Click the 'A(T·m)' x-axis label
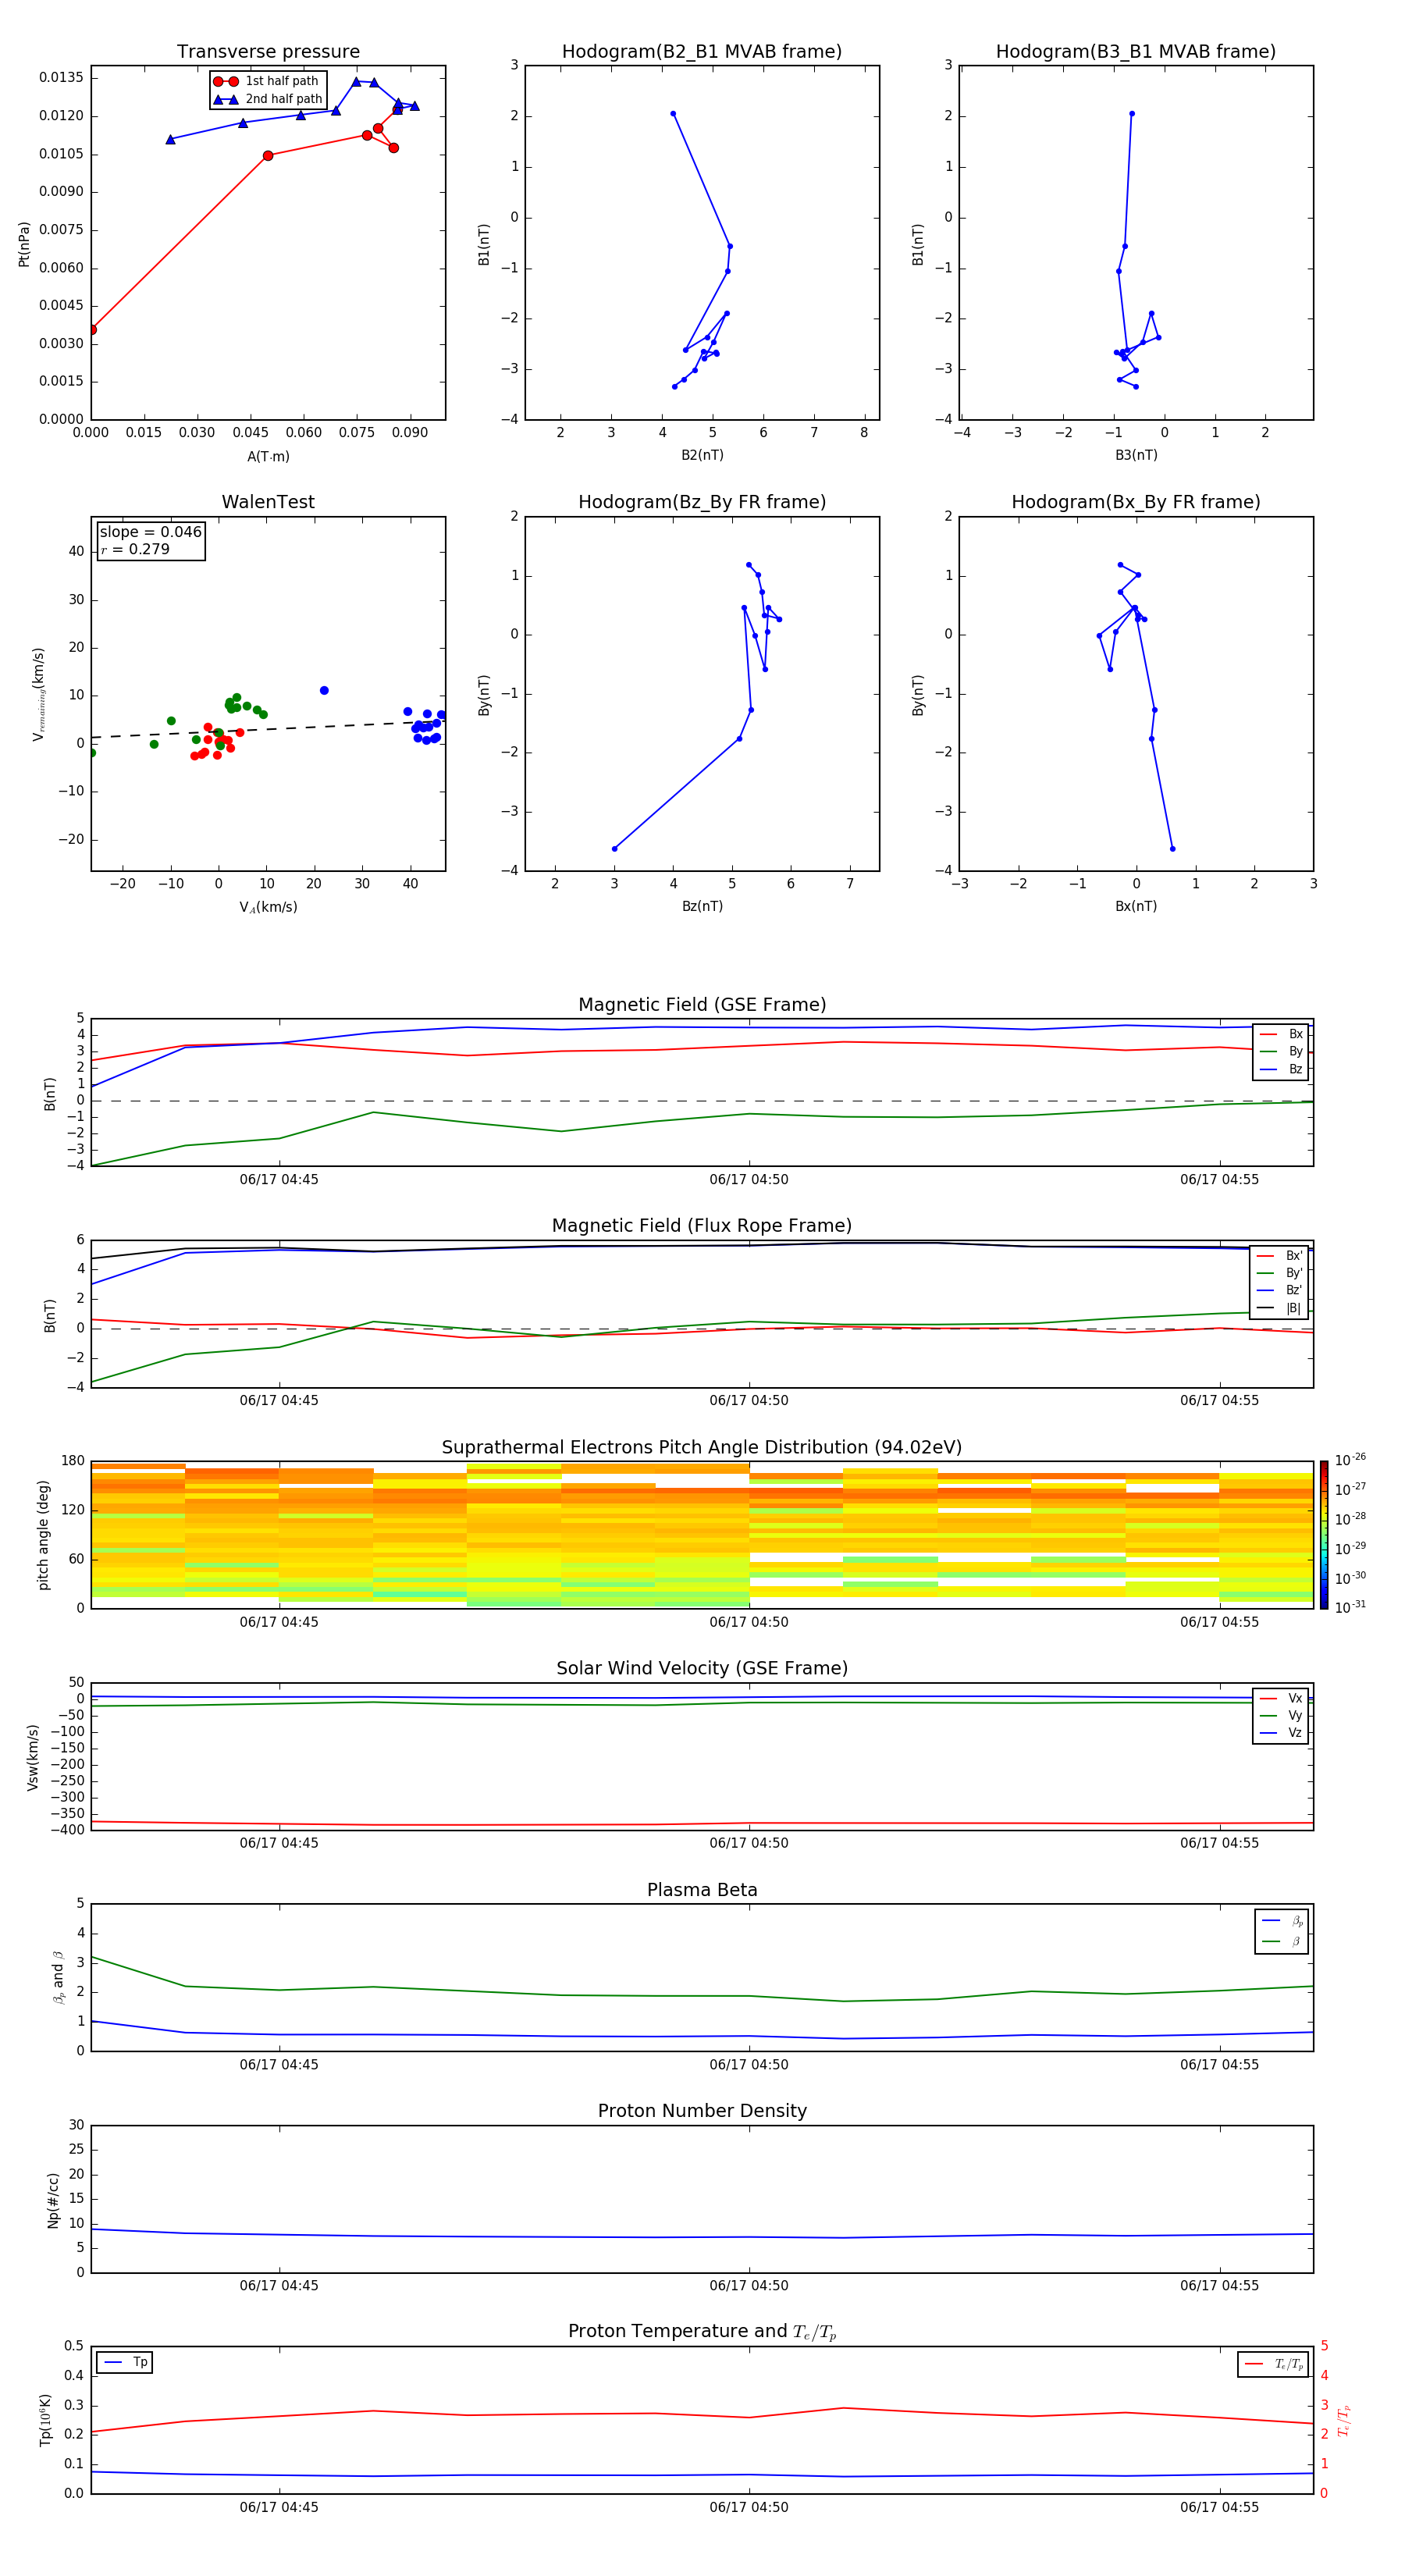Viewport: 1405px width, 2576px height. [x=268, y=457]
